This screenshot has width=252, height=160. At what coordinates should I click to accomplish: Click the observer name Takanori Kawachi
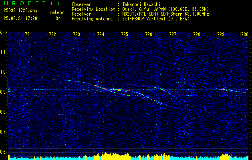141,4
